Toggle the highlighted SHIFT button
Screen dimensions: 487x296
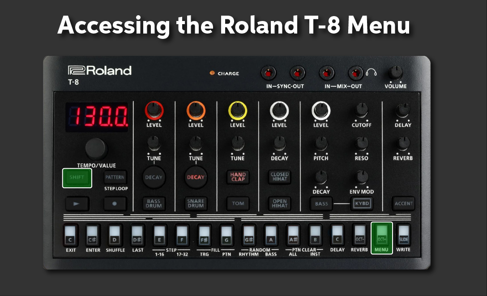pyautogui.click(x=77, y=178)
